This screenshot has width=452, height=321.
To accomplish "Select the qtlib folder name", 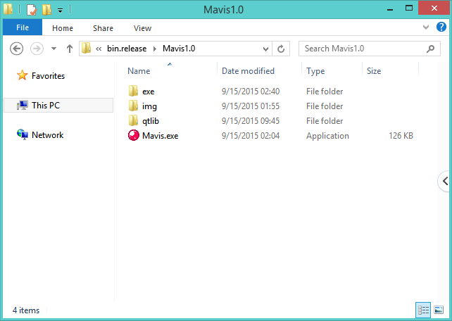I will click(151, 121).
